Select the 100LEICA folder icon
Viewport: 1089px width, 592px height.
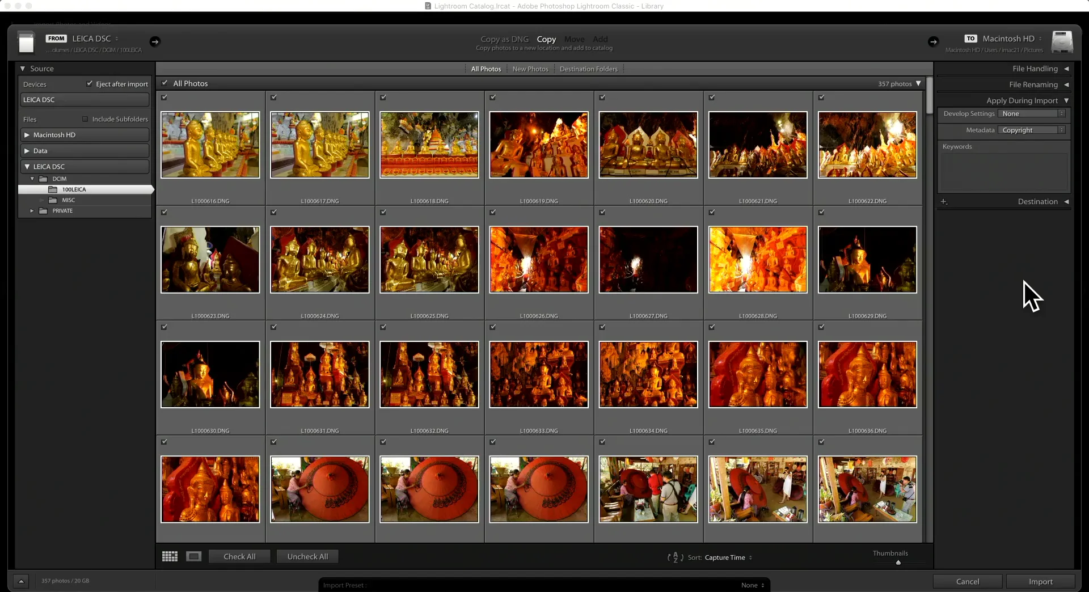click(53, 189)
